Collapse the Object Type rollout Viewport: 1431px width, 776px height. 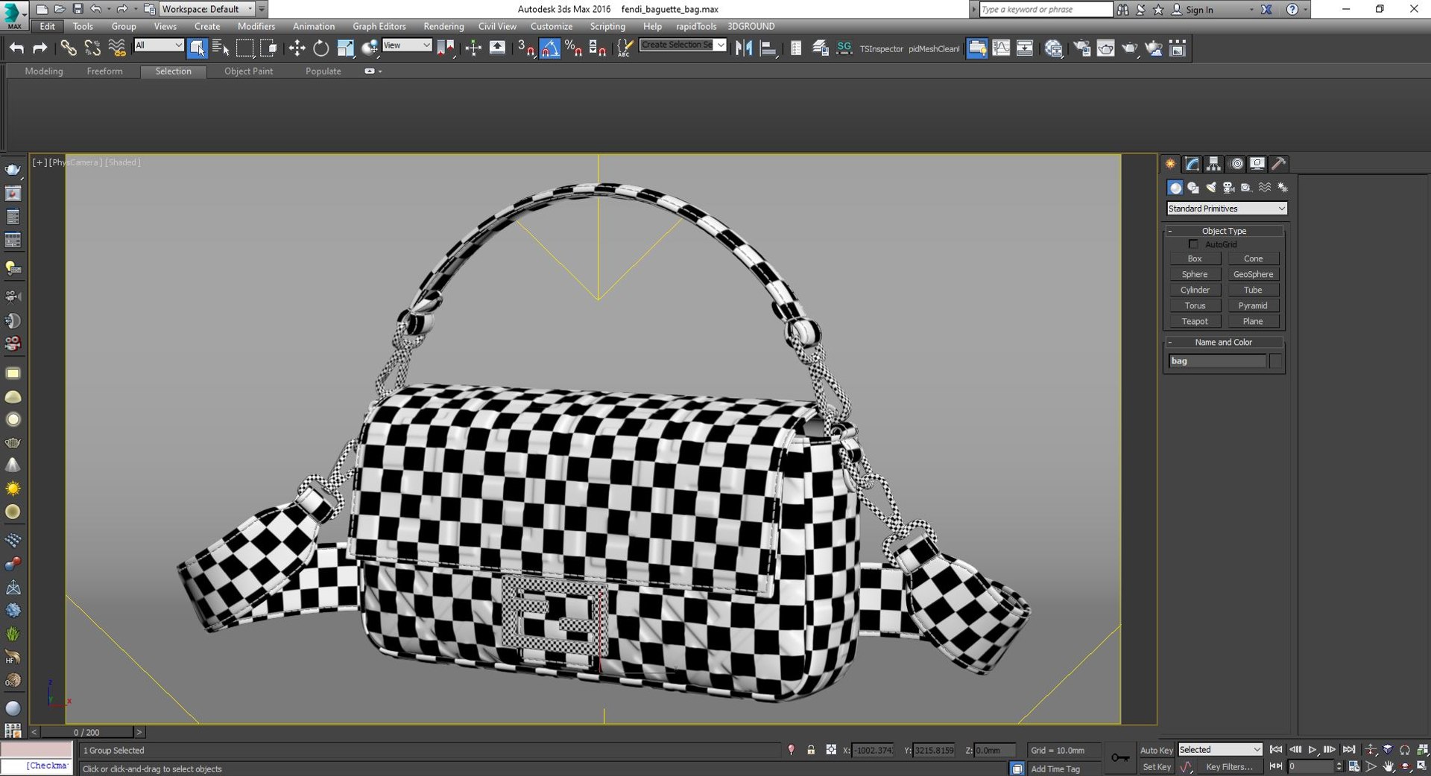(1224, 231)
